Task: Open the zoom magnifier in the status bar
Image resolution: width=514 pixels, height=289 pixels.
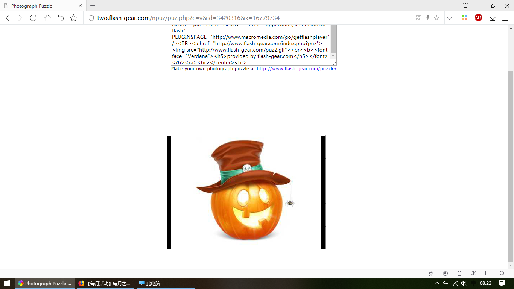Action: tap(502, 273)
